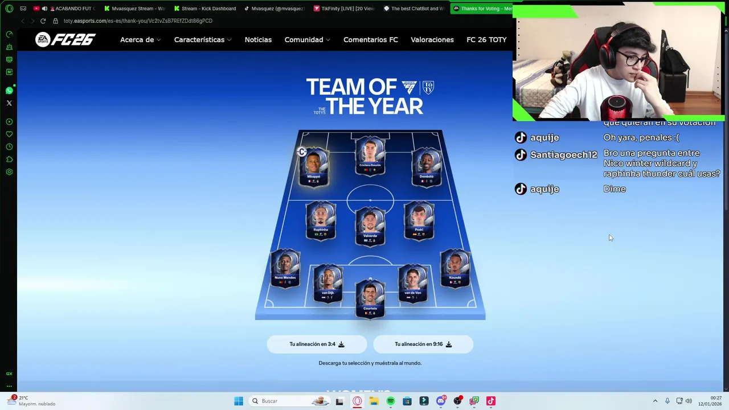
Task: Click the van Dijk player card
Action: pyautogui.click(x=327, y=283)
